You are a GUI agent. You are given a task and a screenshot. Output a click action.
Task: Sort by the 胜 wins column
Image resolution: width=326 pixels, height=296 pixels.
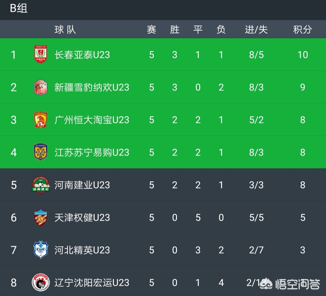pyautogui.click(x=174, y=29)
